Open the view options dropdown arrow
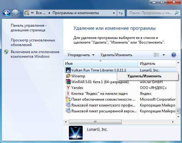 [164, 55]
